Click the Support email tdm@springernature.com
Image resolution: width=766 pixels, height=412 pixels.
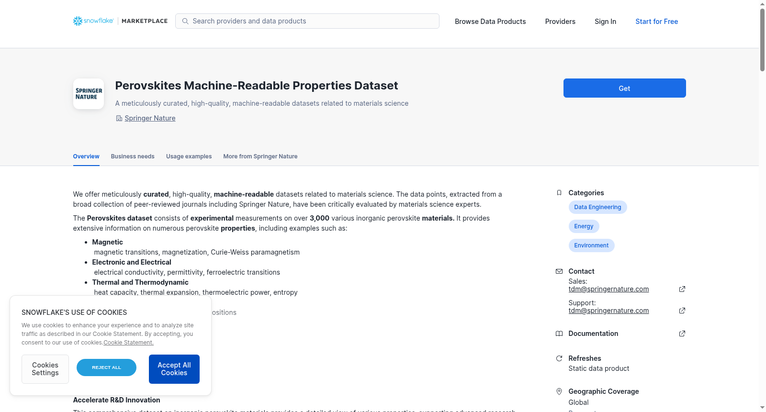tap(608, 311)
